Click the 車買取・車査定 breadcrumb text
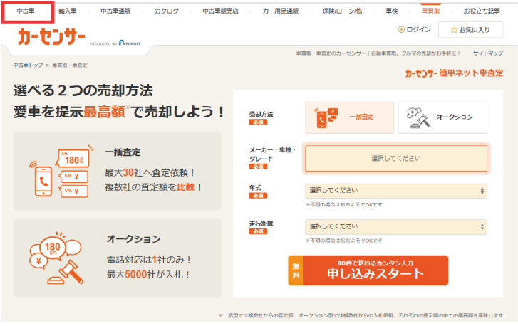This screenshot has width=518, height=326. click(x=70, y=65)
